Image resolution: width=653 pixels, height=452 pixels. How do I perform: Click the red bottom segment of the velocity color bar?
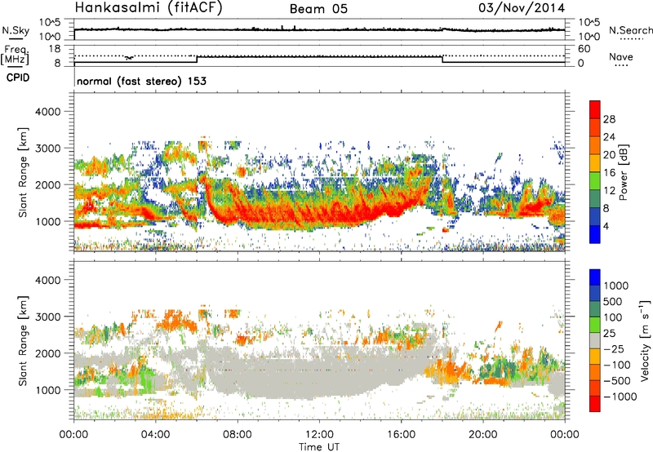[x=595, y=404]
